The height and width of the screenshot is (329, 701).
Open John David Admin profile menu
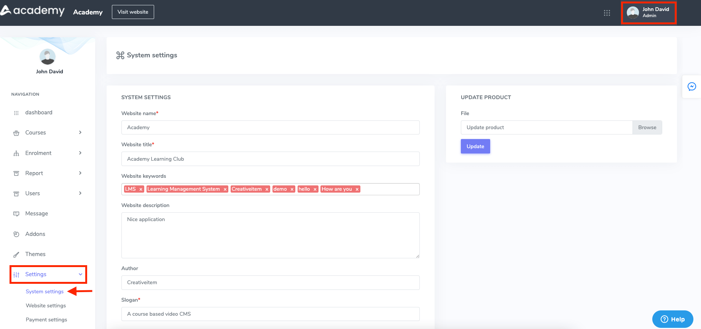pyautogui.click(x=648, y=13)
